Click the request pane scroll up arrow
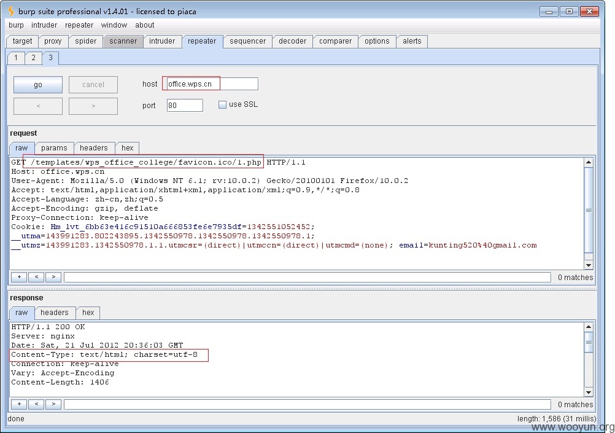 pyautogui.click(x=589, y=162)
